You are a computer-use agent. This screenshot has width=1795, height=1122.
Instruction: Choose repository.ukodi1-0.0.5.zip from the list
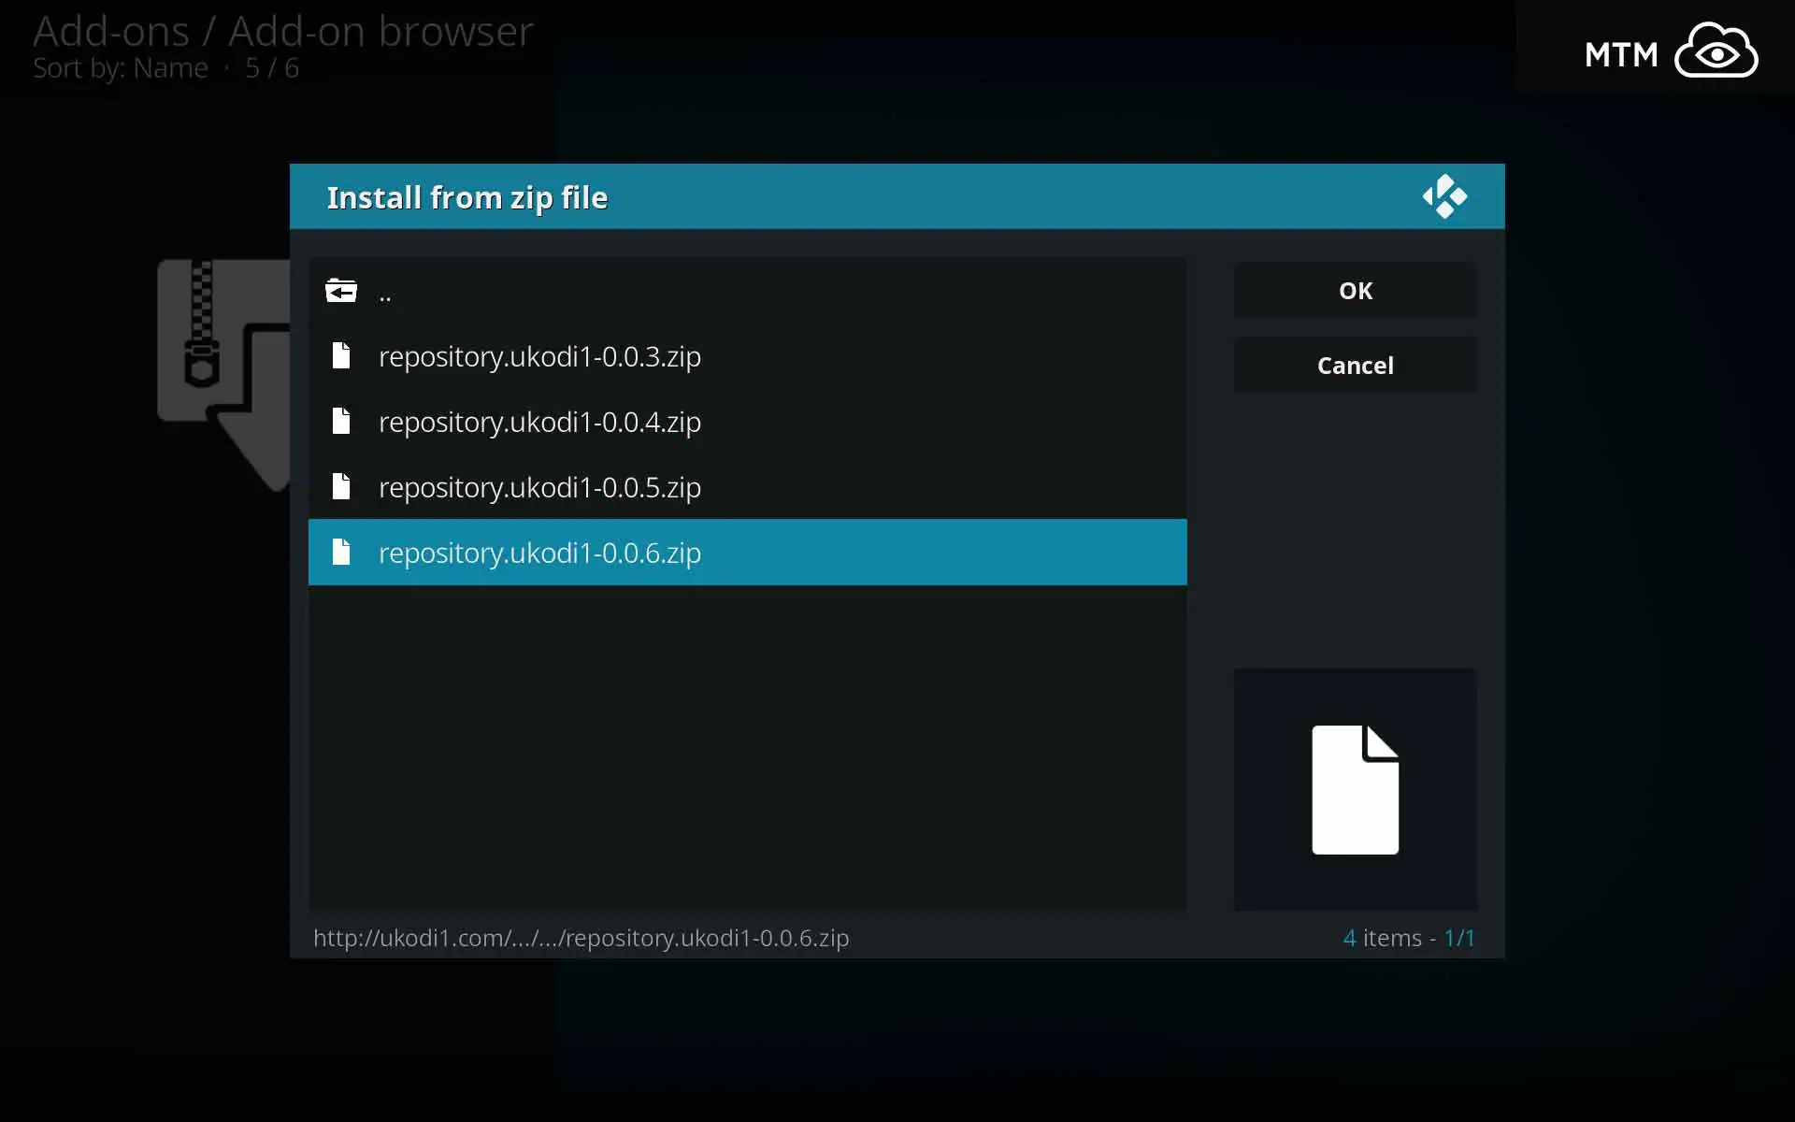click(x=539, y=487)
